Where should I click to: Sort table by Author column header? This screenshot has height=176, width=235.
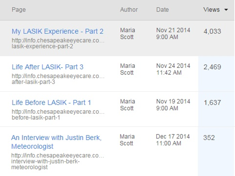[x=129, y=10]
